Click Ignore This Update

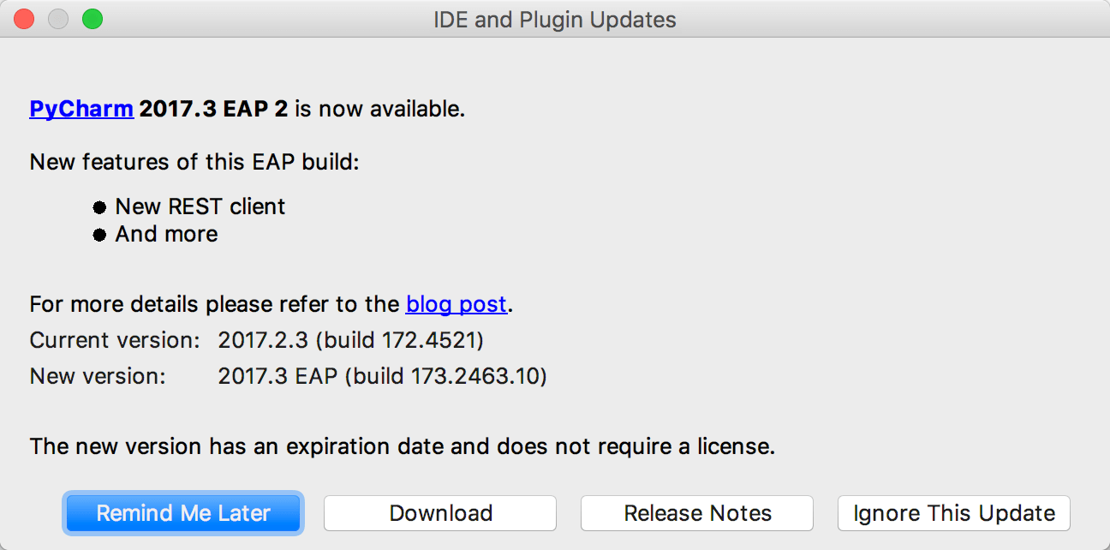tap(953, 512)
